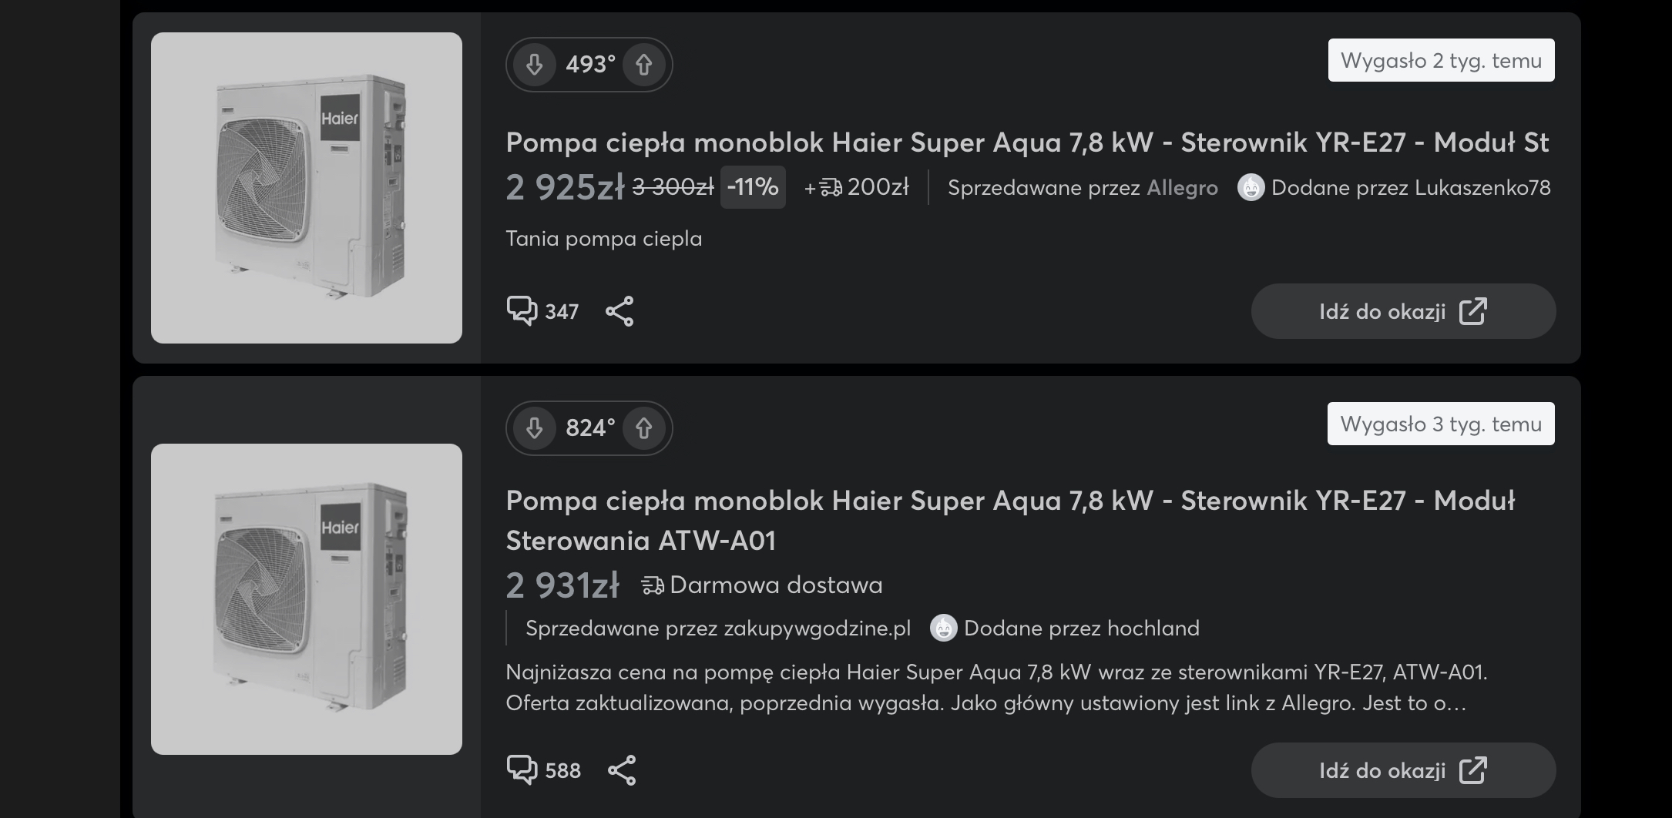The width and height of the screenshot is (1672, 818).
Task: Go to the zakupywgodzine.pl deal offer
Action: 1403,770
